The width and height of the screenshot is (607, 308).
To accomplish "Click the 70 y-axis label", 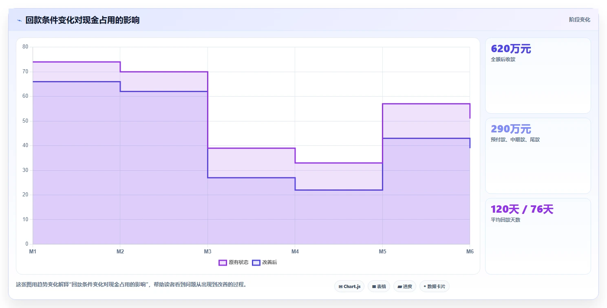I will pyautogui.click(x=25, y=72).
